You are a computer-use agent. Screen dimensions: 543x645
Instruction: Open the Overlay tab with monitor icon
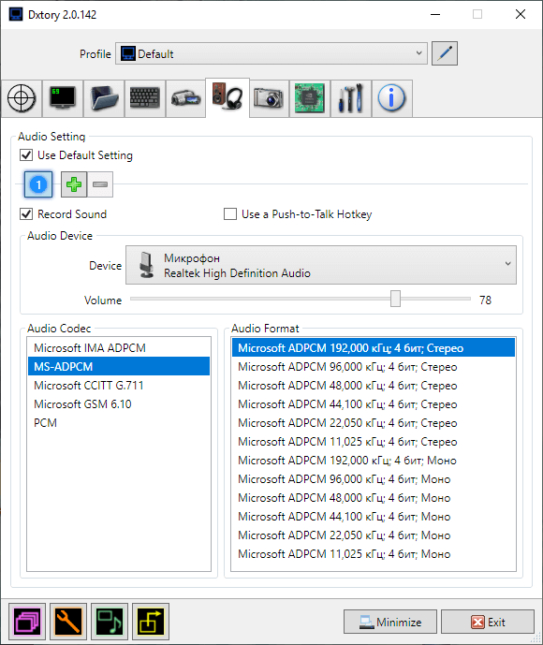tap(63, 98)
